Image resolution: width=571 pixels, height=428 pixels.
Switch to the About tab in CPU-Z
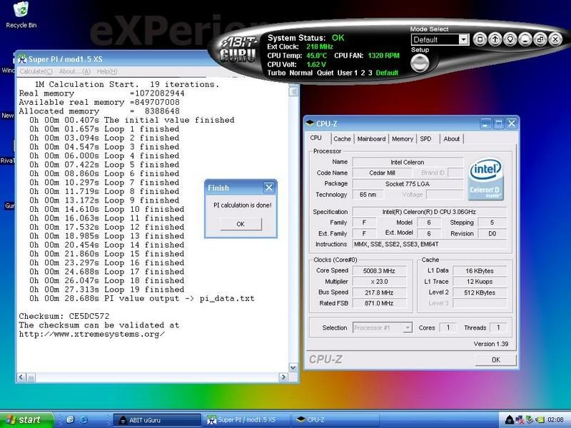pos(452,138)
